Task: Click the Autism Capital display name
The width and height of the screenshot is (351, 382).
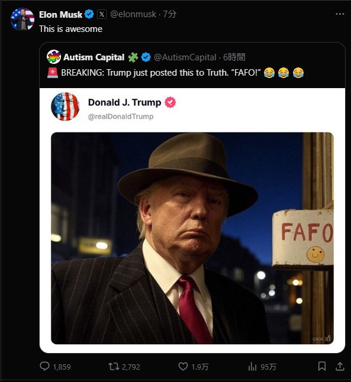Action: pyautogui.click(x=94, y=57)
